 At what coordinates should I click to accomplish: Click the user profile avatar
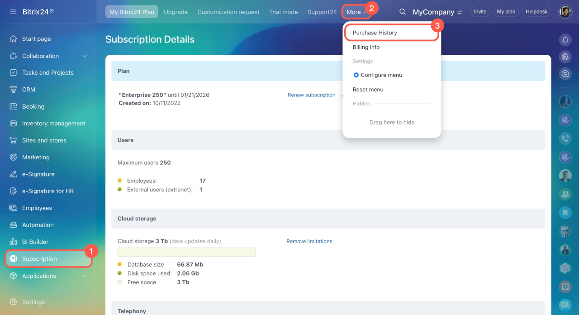click(x=565, y=12)
